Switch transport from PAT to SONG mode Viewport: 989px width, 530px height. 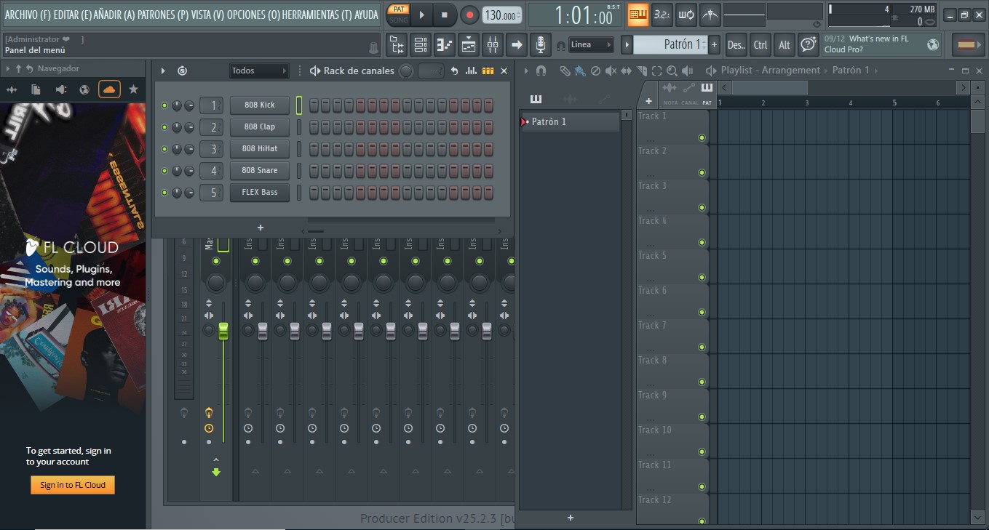coord(399,19)
